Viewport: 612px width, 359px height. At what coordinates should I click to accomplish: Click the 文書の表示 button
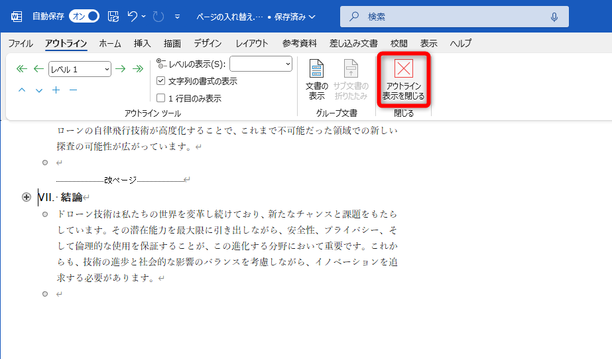[x=316, y=80]
